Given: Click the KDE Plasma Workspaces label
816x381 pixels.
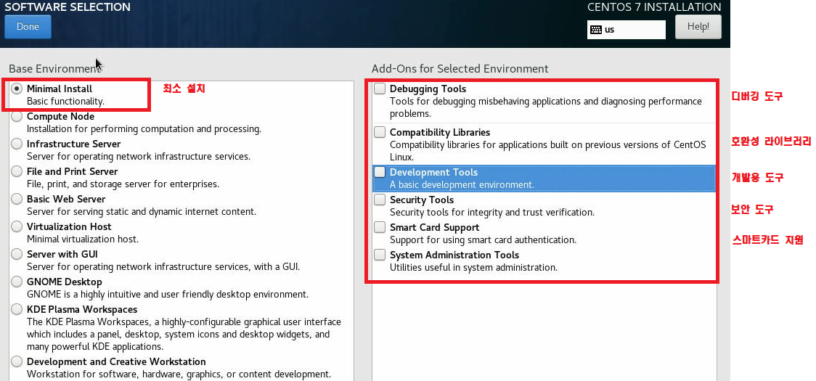Looking at the screenshot, I should pos(82,310).
